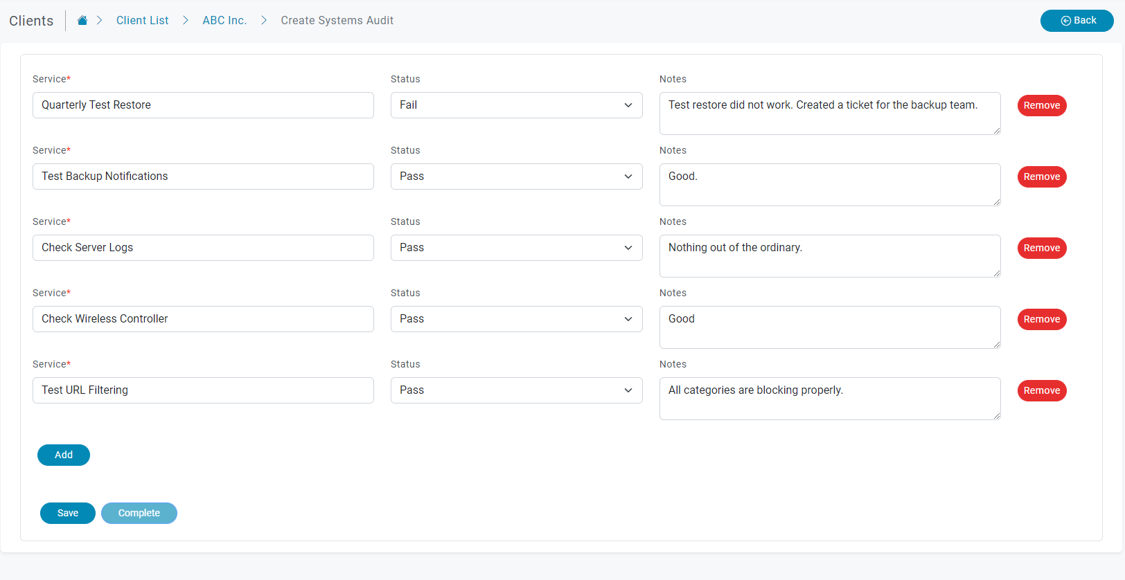Screen dimensions: 1125x580
Task: Edit the Quarterly Test Restore service field
Action: [x=203, y=105]
